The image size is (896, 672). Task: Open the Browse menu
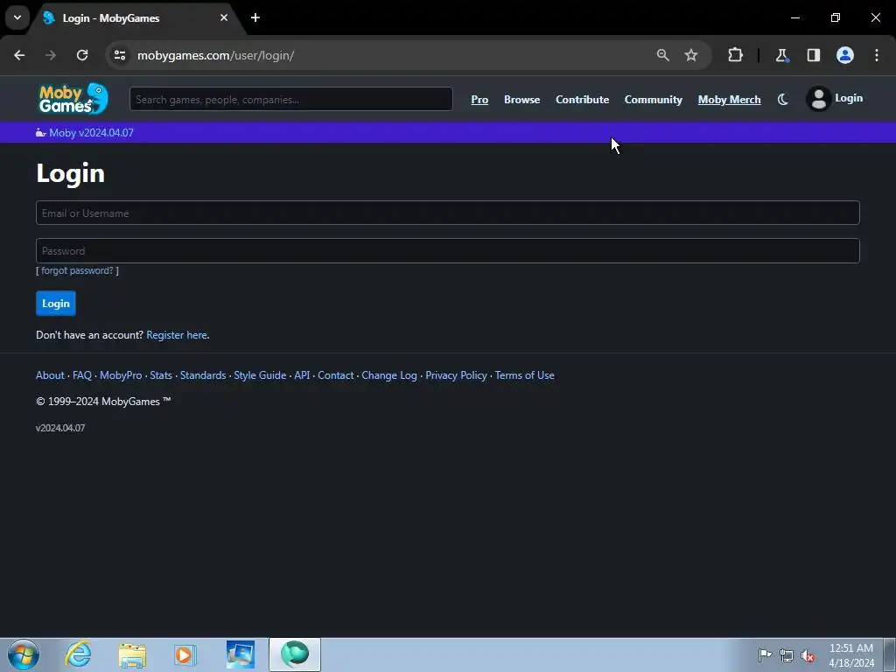click(x=521, y=100)
